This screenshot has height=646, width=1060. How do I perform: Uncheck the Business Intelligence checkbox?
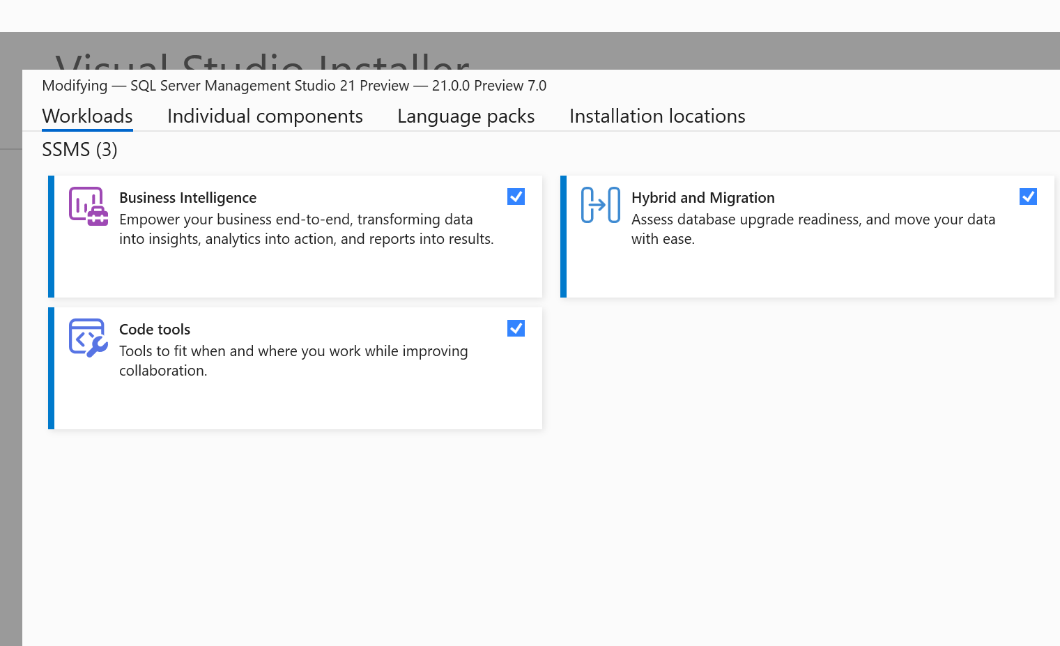516,197
